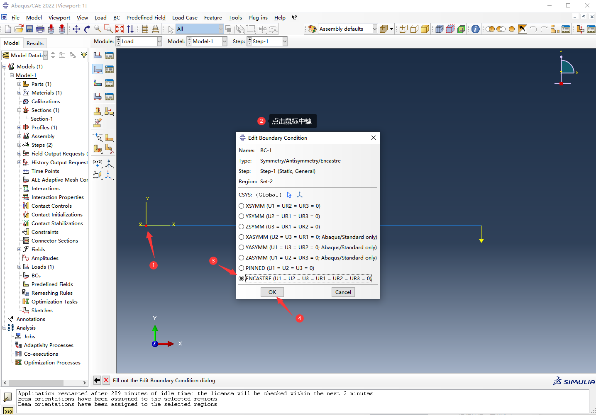
Task: Click the Auto-Fit View icon
Action: coord(120,29)
